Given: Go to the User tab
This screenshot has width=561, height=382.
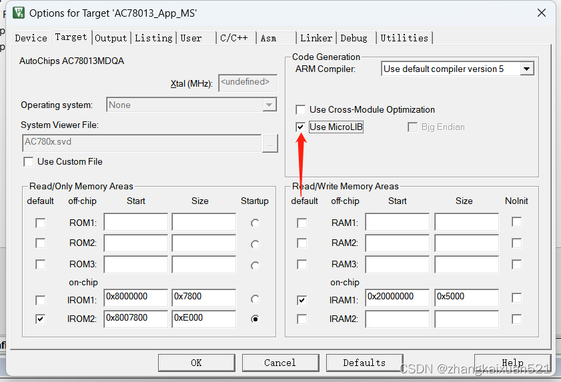Looking at the screenshot, I should (x=196, y=38).
